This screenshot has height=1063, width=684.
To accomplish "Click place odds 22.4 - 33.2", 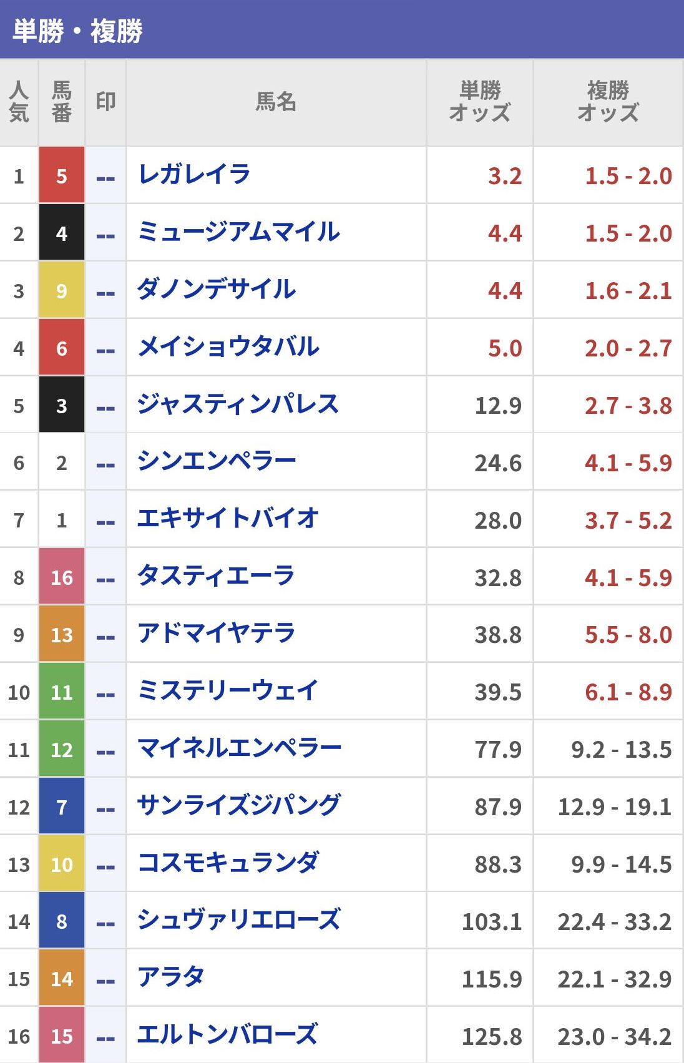I will [x=614, y=921].
